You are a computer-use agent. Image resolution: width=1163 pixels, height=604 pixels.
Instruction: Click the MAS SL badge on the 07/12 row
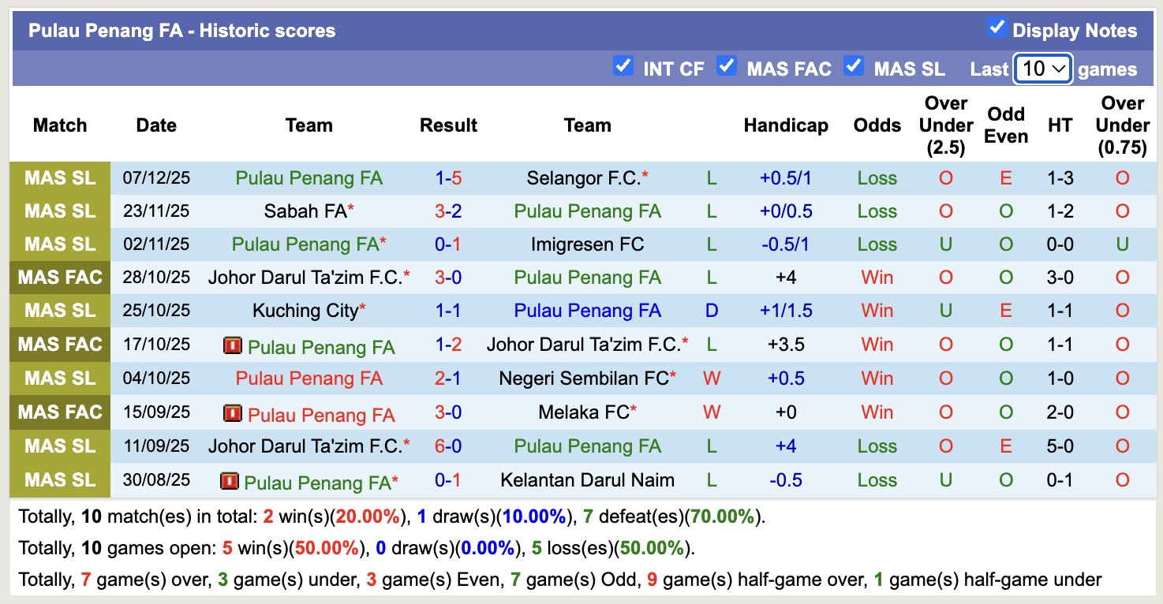59,177
